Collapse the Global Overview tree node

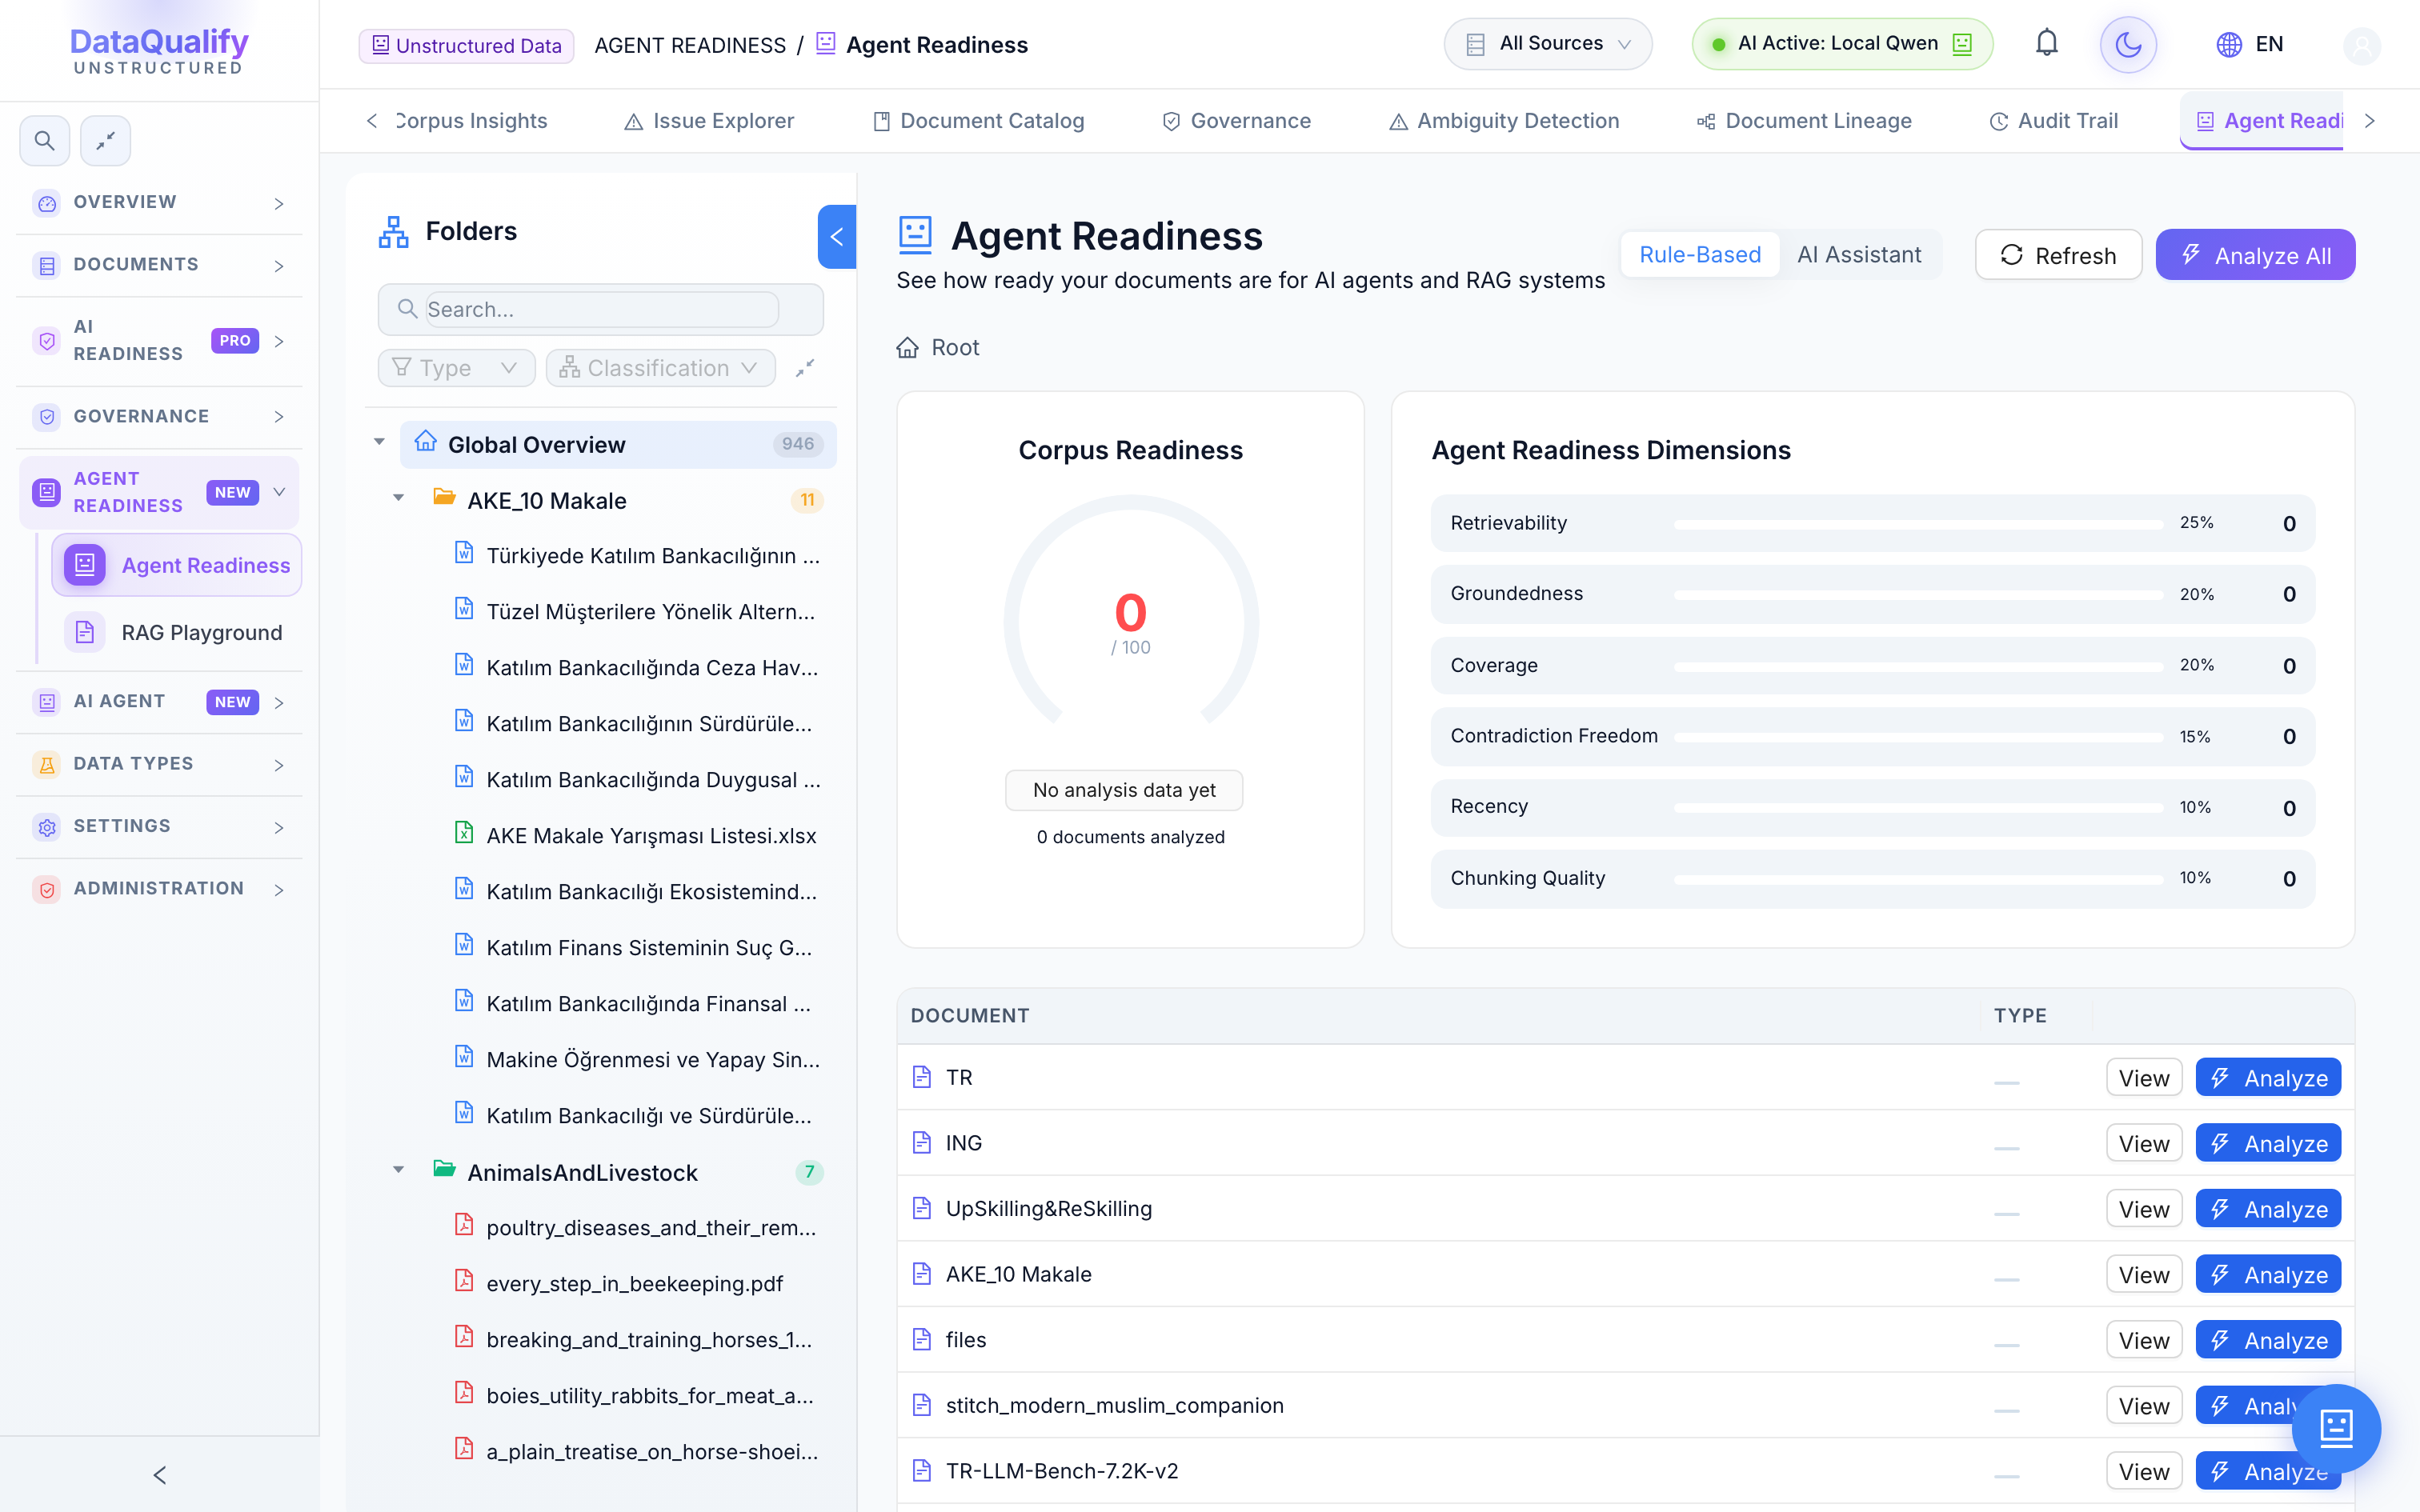pyautogui.click(x=379, y=442)
